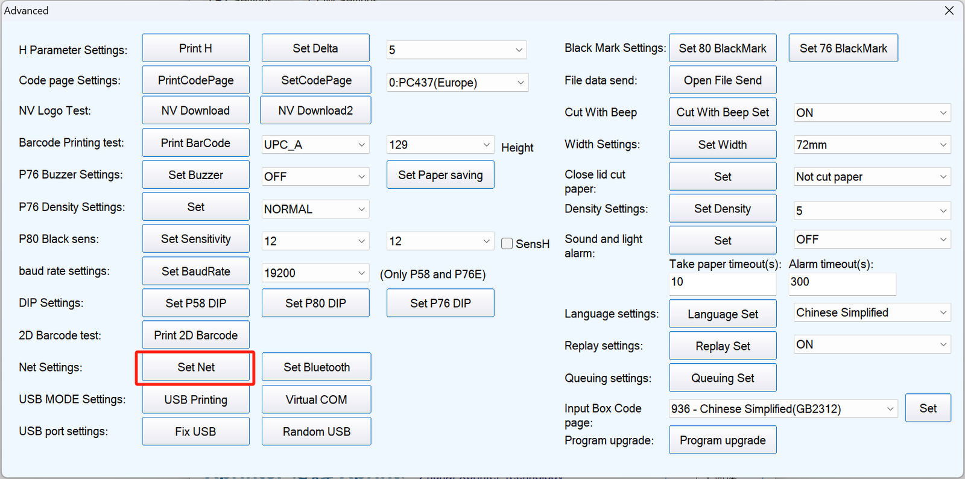This screenshot has height=479, width=965.
Task: Click the SetCodePage button
Action: click(x=316, y=80)
